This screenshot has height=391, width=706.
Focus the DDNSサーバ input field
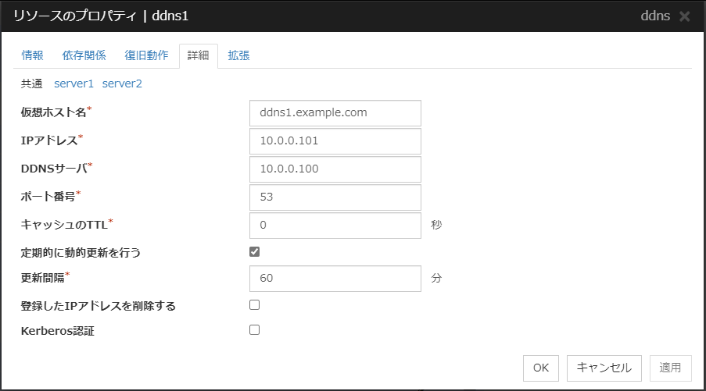(x=335, y=169)
